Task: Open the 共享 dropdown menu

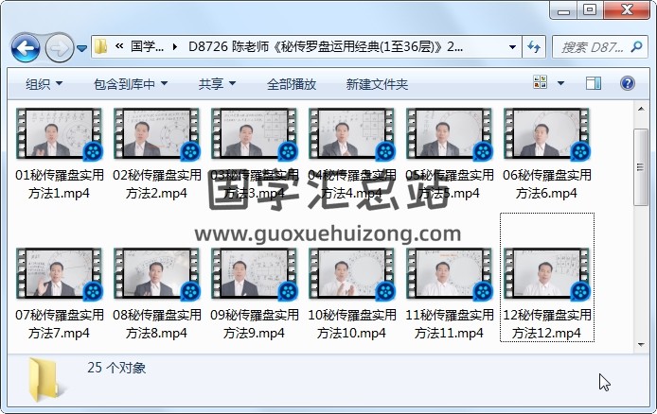Action: (217, 84)
